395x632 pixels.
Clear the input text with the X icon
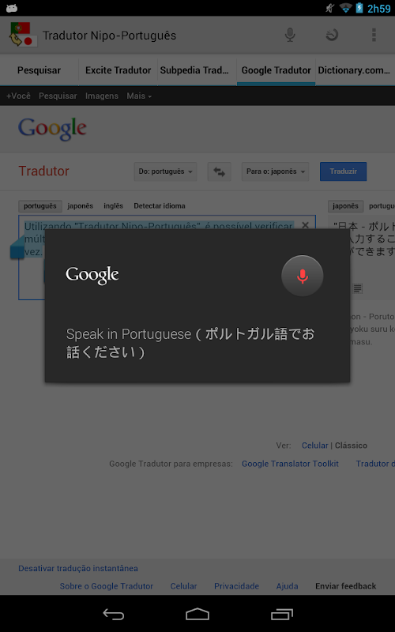(x=305, y=225)
